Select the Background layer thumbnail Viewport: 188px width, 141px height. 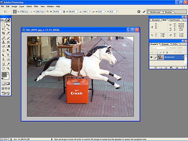(x=161, y=57)
